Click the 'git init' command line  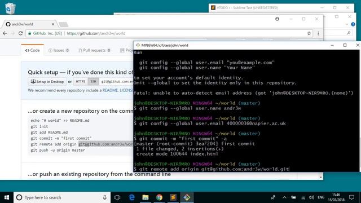[x=39, y=126]
